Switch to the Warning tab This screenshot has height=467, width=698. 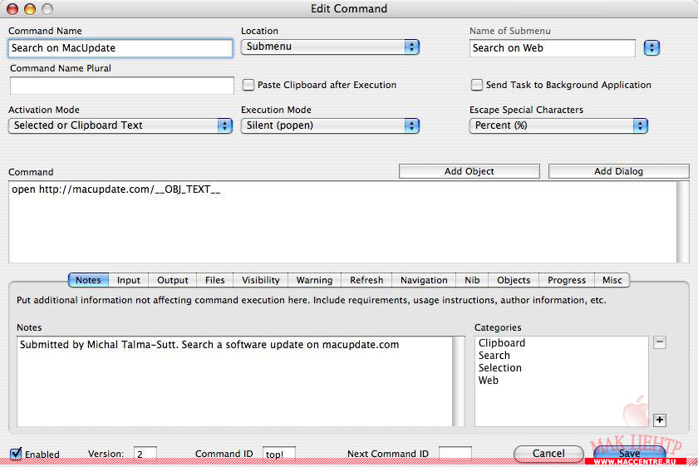coord(314,280)
